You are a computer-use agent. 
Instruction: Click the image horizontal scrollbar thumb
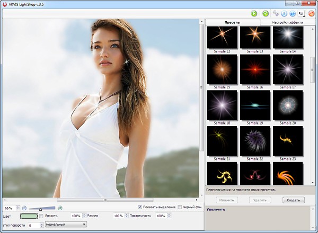(x=105, y=200)
